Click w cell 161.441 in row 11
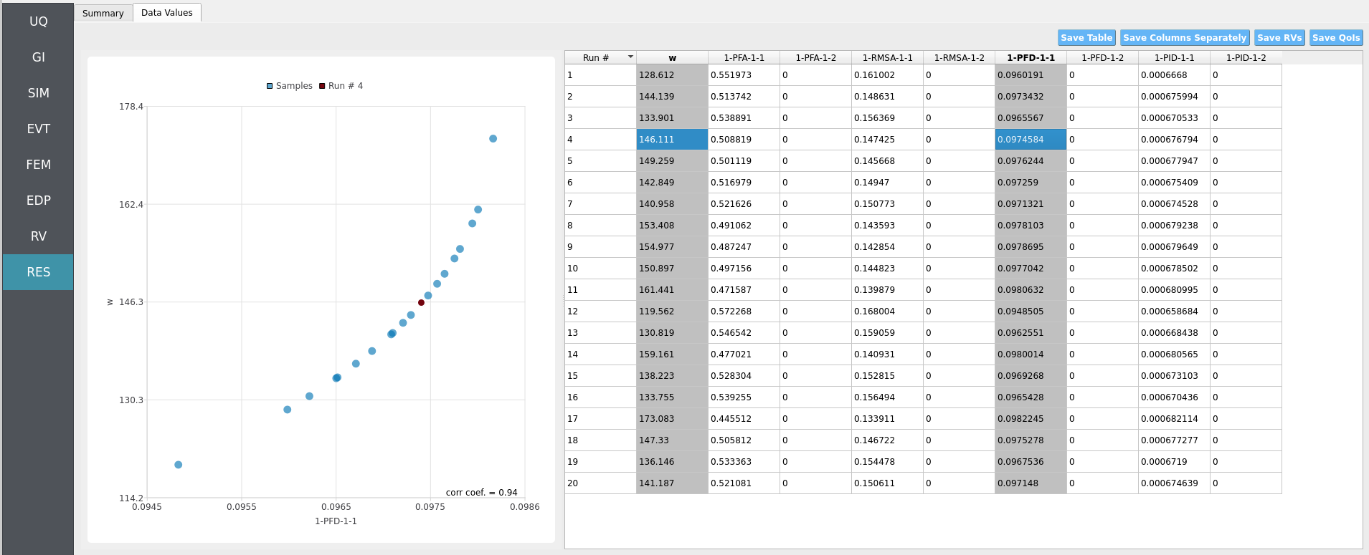Screen dimensions: 1369x555 click(672, 290)
